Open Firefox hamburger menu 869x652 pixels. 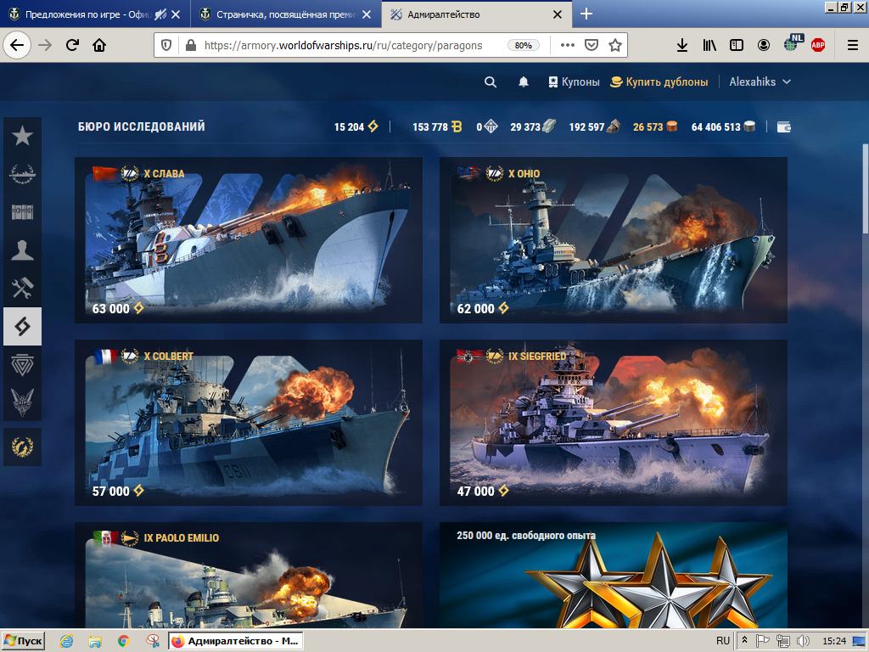pos(853,46)
